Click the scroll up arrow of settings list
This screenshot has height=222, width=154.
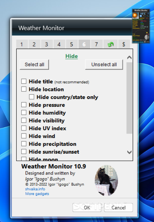coord(129,57)
